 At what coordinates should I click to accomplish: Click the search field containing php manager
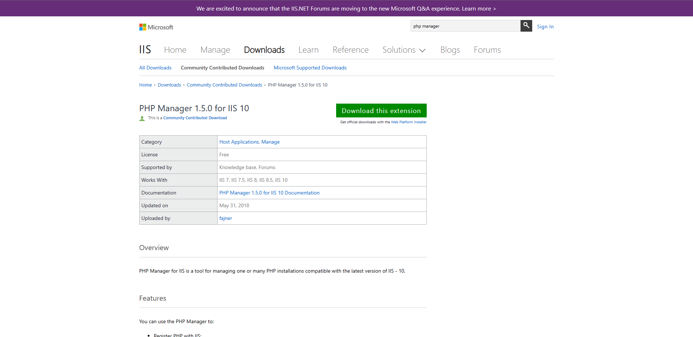tap(465, 26)
